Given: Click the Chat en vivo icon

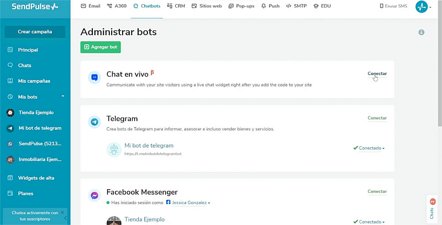Looking at the screenshot, I should click(x=94, y=78).
